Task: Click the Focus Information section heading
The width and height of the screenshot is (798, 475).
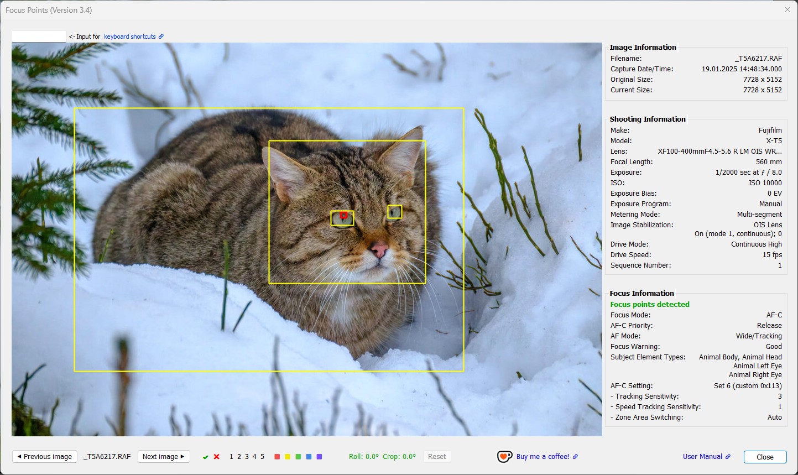Action: click(x=641, y=294)
